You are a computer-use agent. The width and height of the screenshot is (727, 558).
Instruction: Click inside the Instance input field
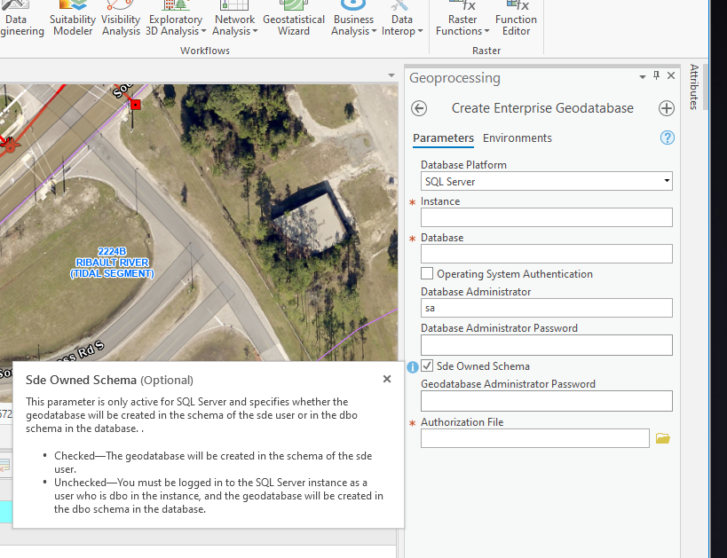point(546,217)
